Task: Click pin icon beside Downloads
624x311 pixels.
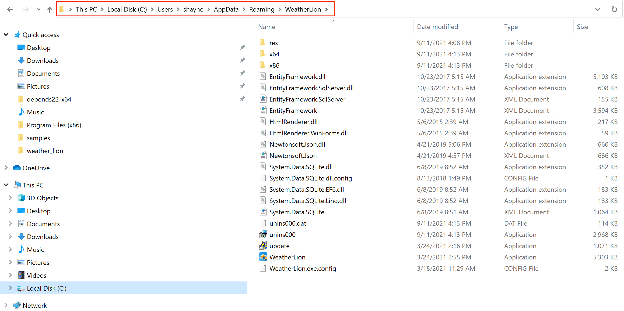Action: 242,60
